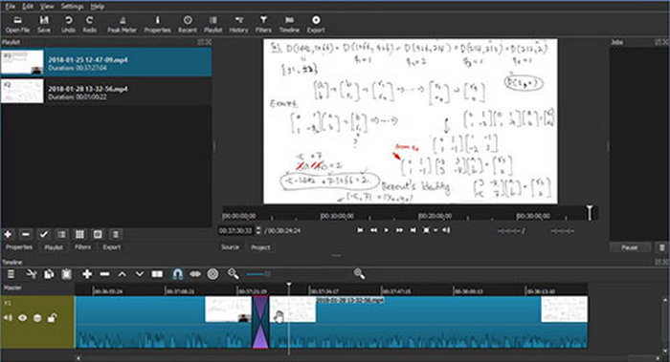Image resolution: width=670 pixels, height=362 pixels.
Task: Click the playlist update checkmark button
Action: (44, 234)
